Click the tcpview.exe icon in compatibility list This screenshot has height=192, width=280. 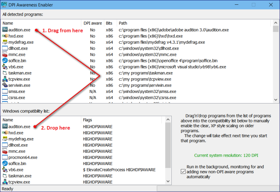pos(5,182)
